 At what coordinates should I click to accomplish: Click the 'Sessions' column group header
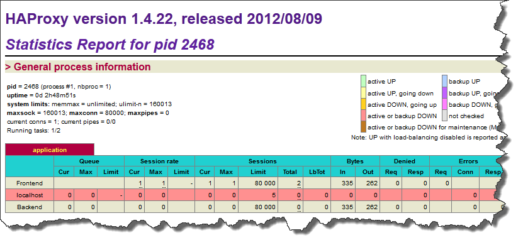(x=262, y=161)
